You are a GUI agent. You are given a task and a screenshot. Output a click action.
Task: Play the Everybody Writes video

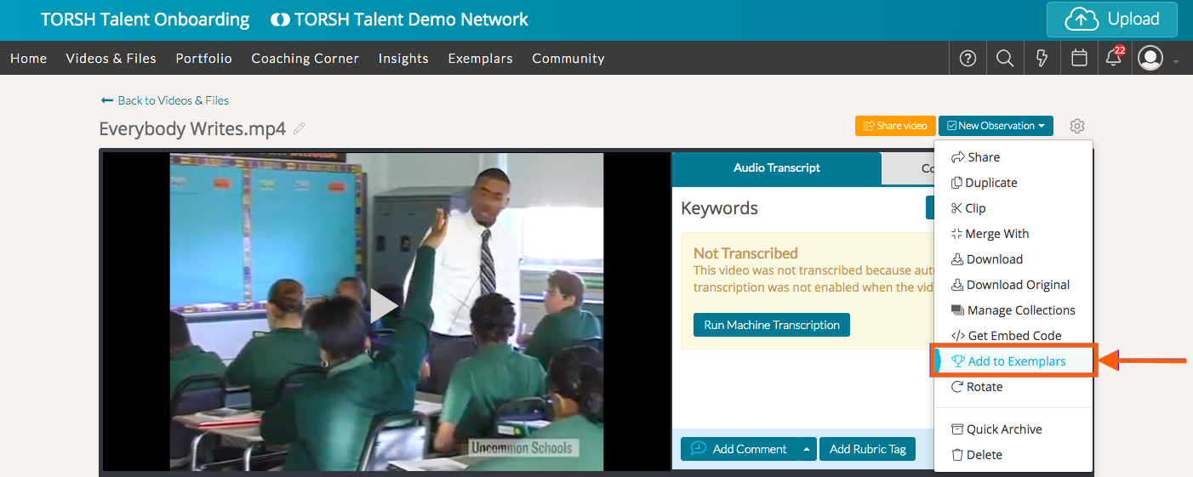384,306
